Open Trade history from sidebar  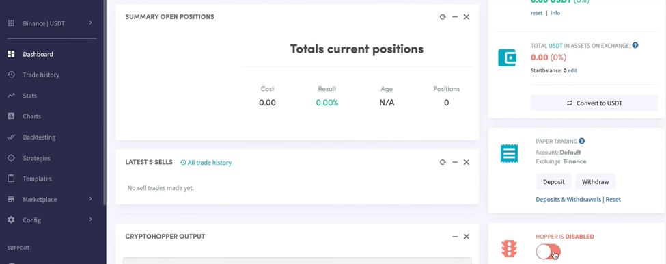click(41, 75)
